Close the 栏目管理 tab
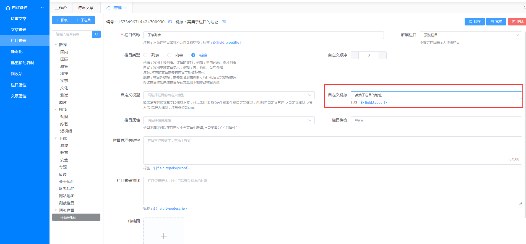The image size is (526, 244). (126, 8)
